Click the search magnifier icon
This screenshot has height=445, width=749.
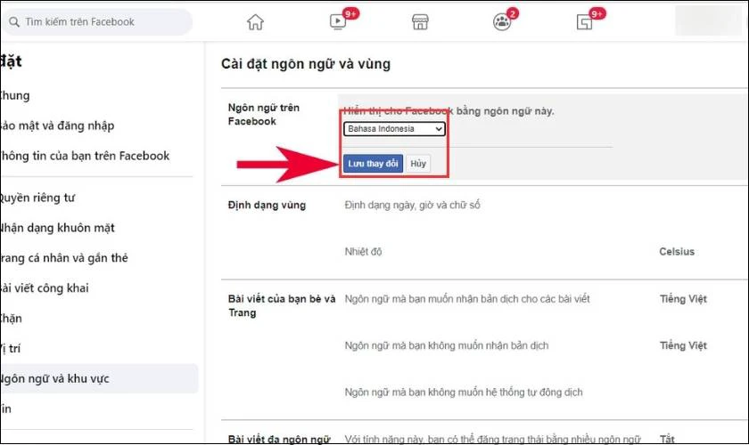(x=14, y=22)
